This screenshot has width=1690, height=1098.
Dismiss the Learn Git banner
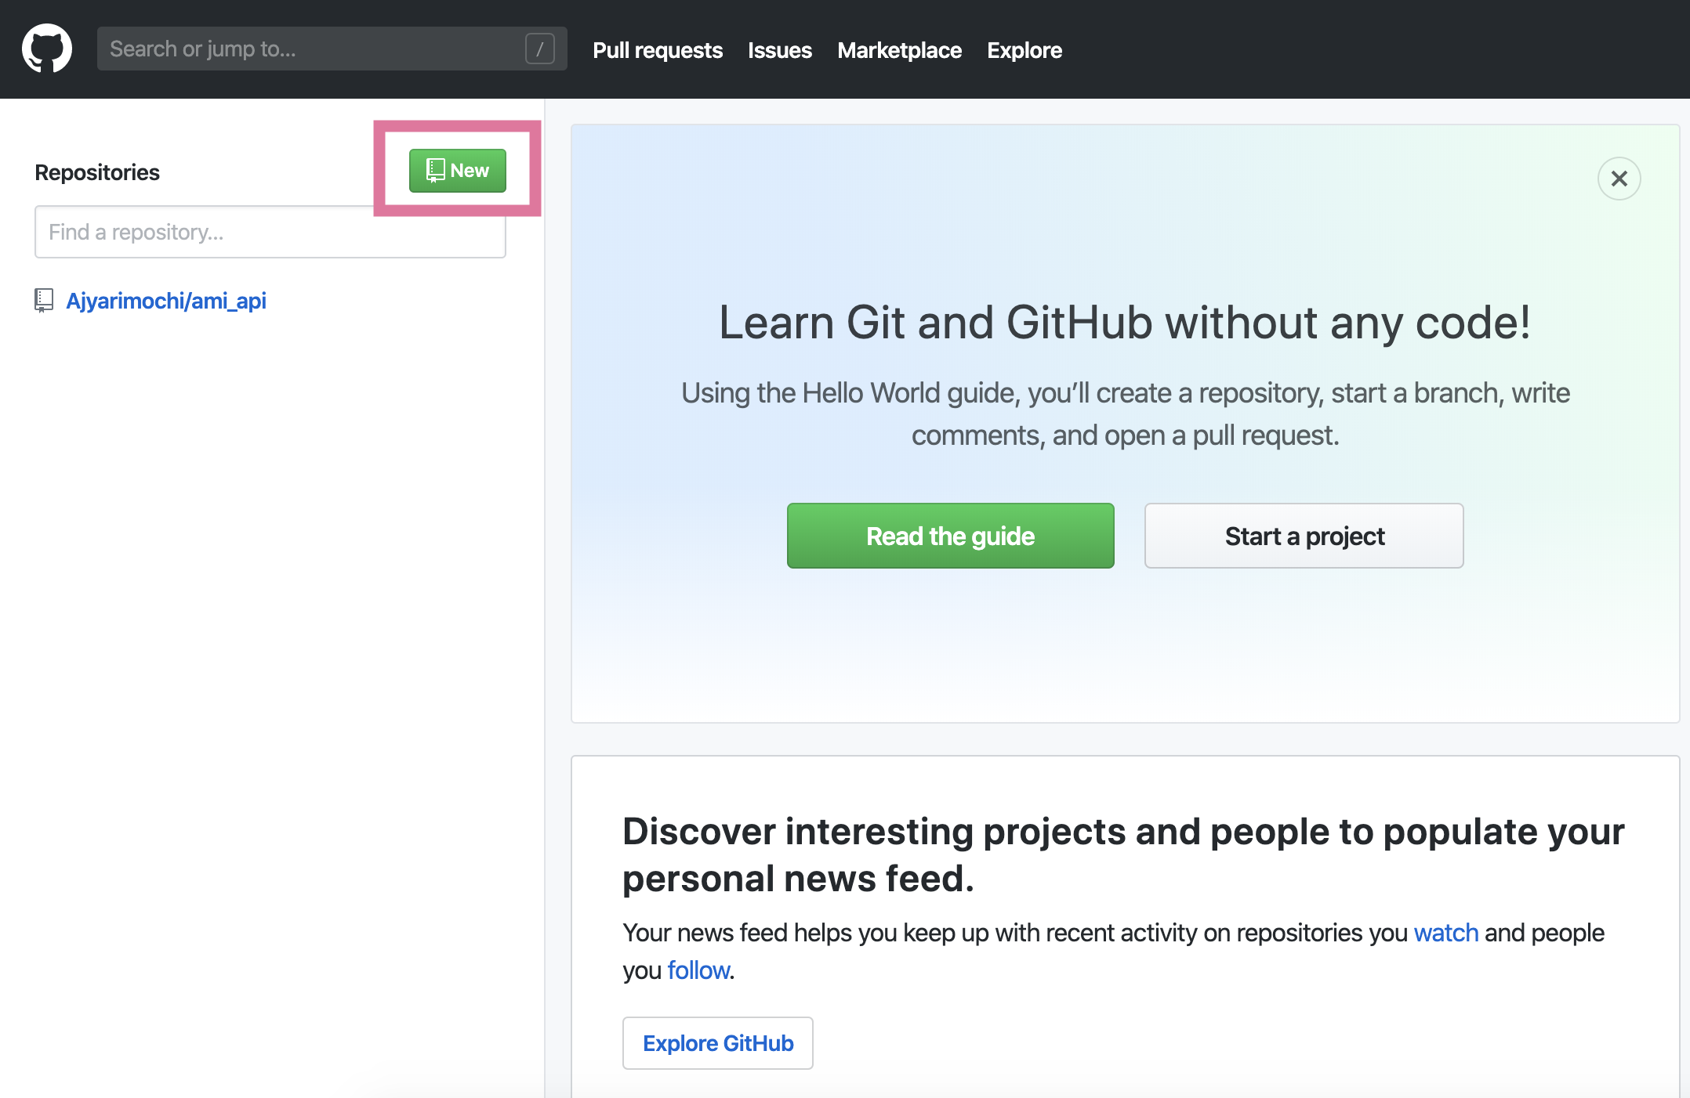(1619, 179)
